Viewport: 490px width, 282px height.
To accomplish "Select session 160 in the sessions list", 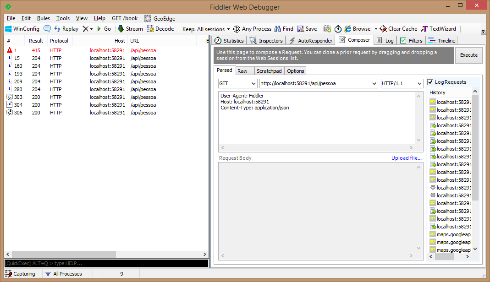I will click(106, 66).
